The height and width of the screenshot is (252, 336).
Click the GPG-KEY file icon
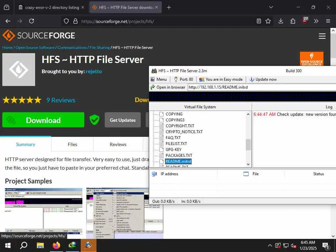[x=161, y=150]
